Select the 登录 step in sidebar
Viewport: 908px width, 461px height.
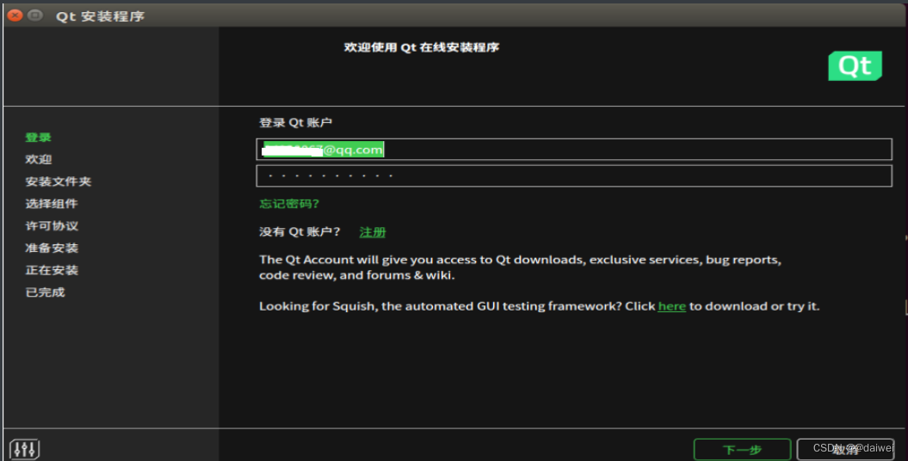point(38,137)
